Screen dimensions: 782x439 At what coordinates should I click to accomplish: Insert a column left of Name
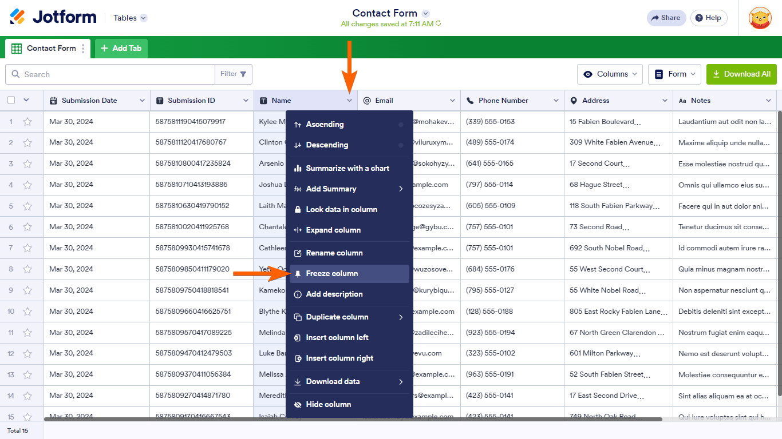(x=338, y=337)
